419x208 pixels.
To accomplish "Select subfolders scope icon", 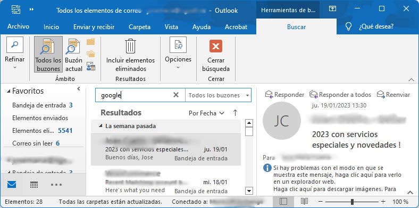I will pos(91,54).
